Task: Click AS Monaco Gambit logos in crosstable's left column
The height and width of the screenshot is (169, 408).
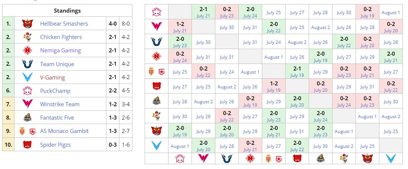Action: point(156,72)
